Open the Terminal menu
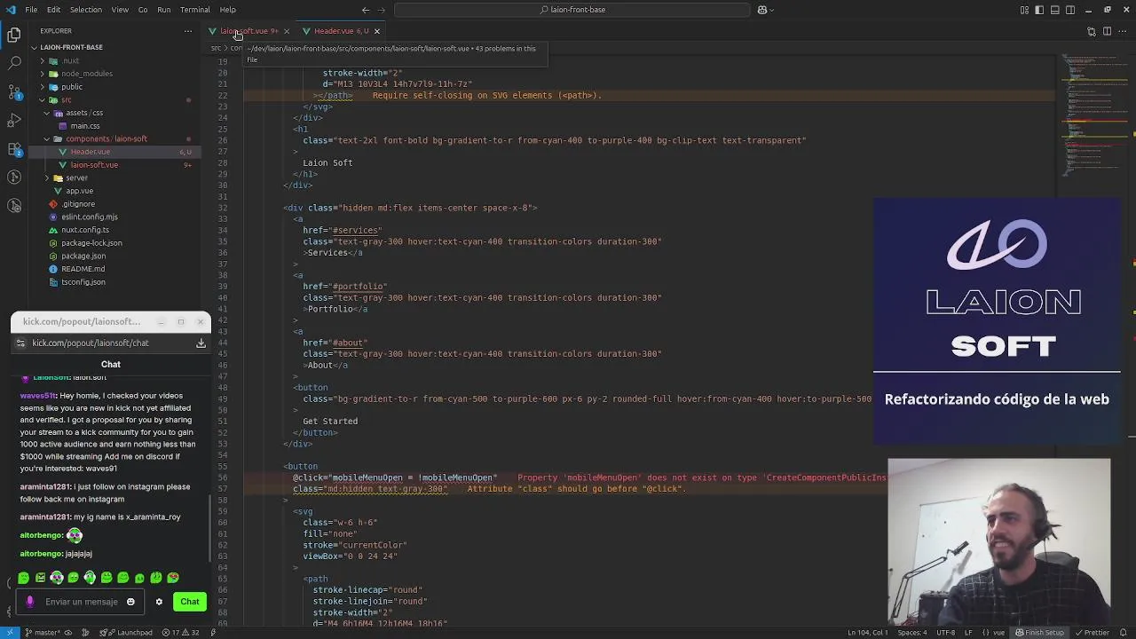This screenshot has height=639, width=1136. (x=195, y=10)
